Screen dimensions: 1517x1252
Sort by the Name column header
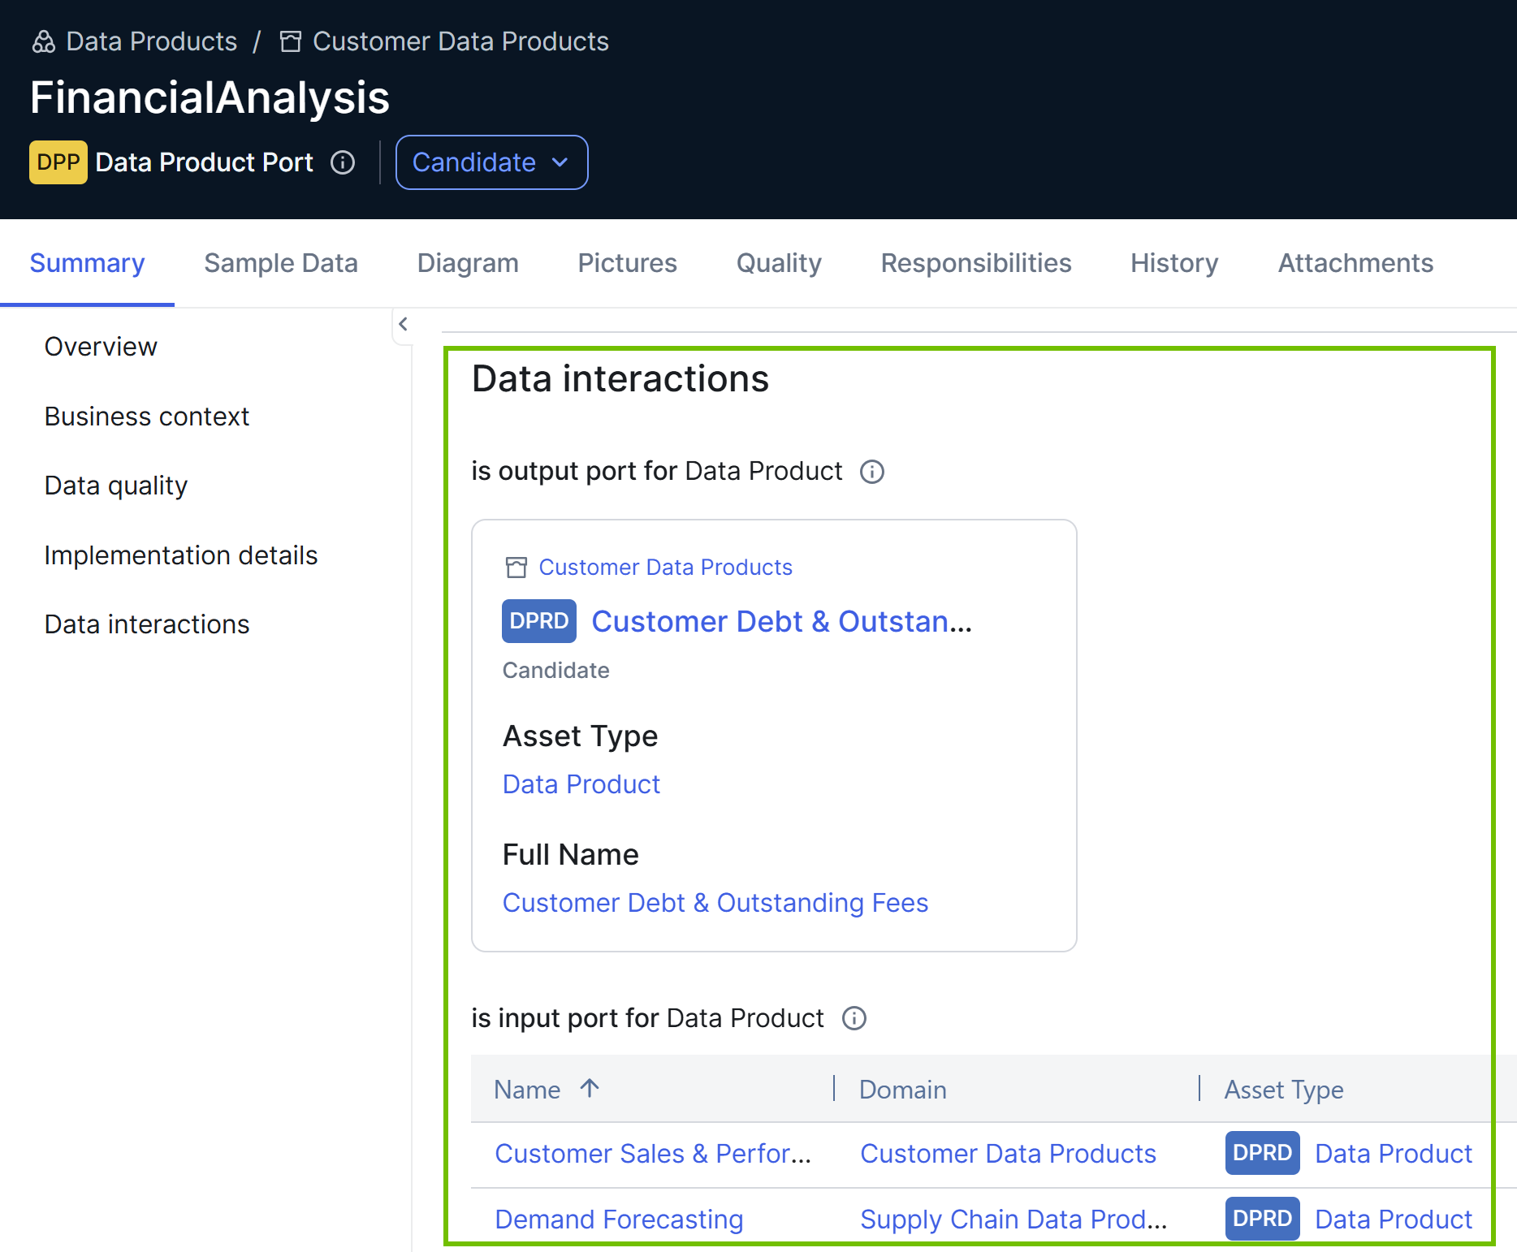[527, 1090]
